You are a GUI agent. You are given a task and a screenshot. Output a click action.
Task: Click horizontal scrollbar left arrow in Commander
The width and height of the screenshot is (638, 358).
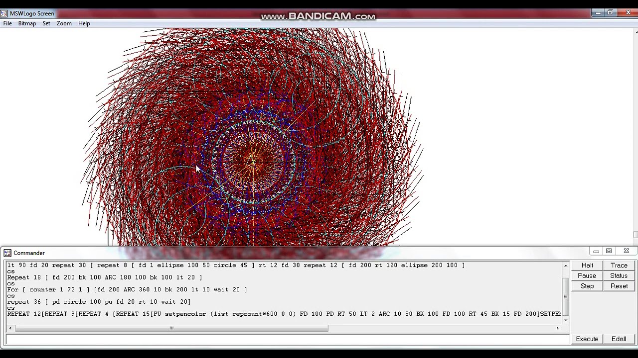tap(10, 328)
